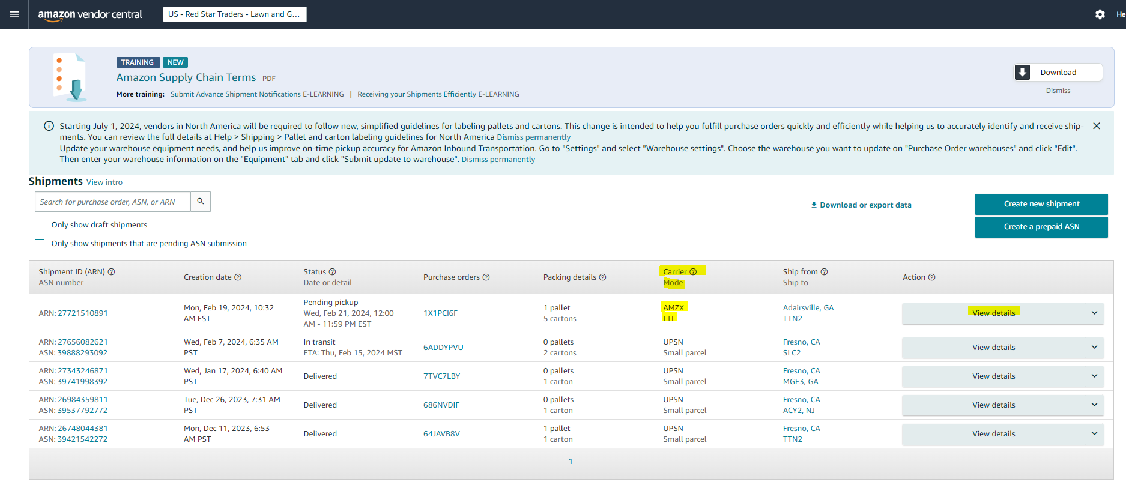Viewport: 1126px width, 491px height.
Task: View details for ARN 26748044381
Action: coord(993,434)
